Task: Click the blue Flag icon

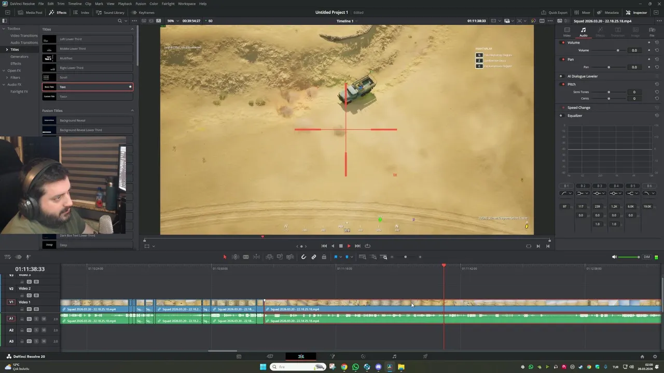Action: click(336, 257)
